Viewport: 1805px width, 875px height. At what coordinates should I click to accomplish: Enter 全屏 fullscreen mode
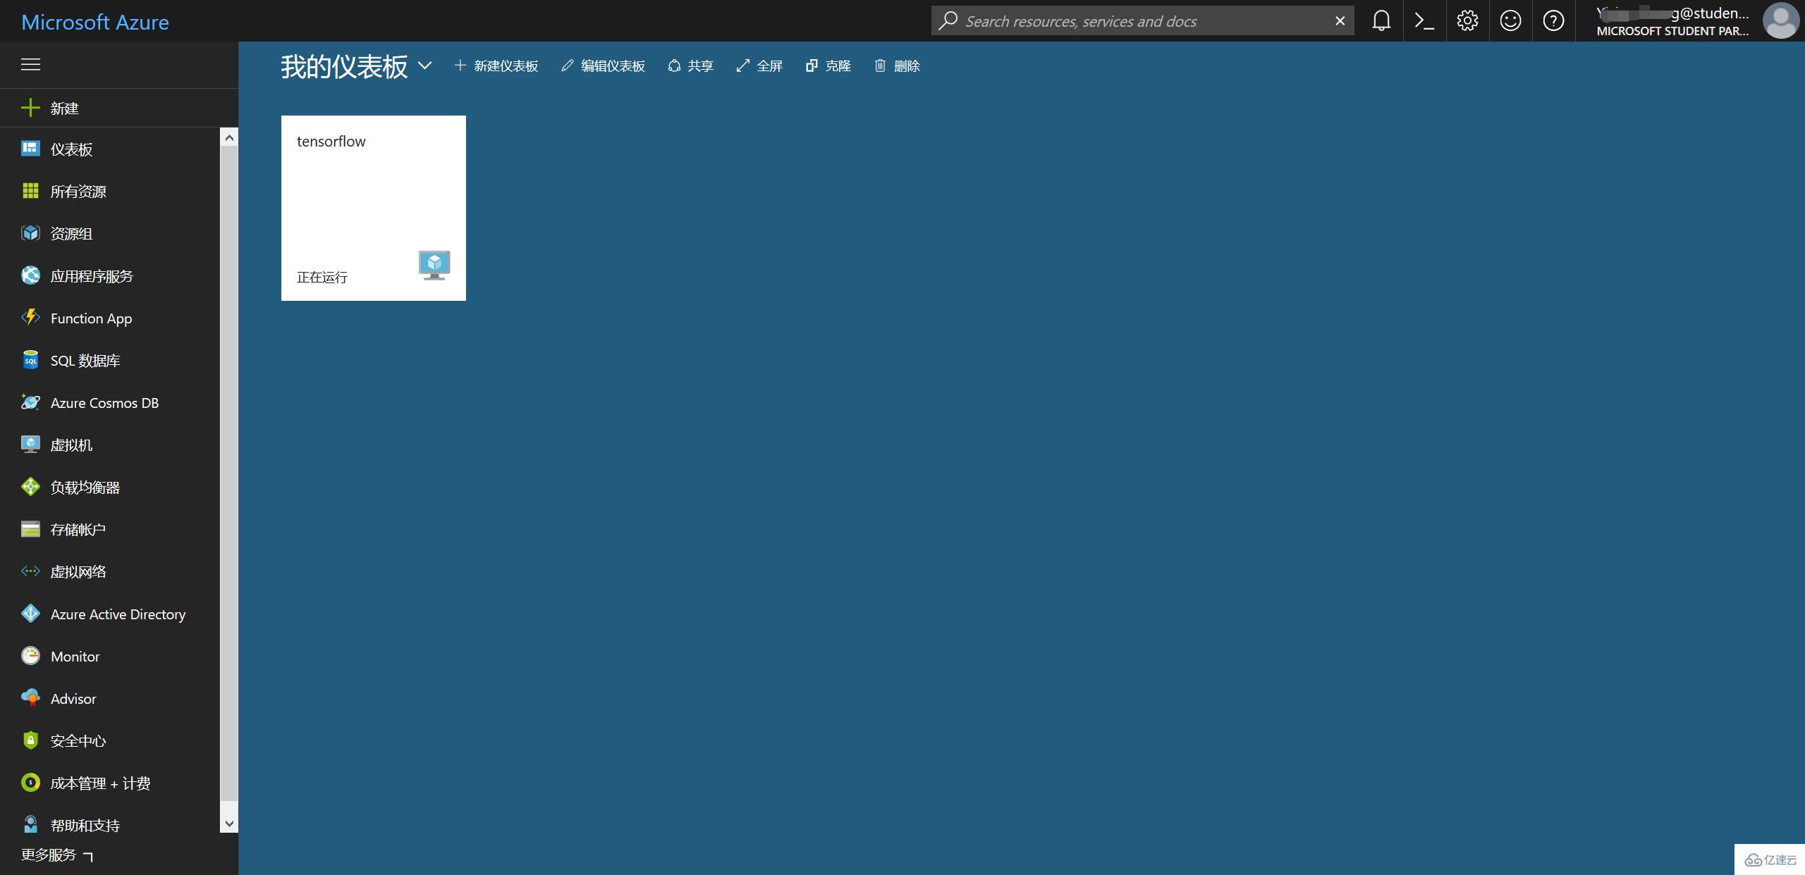pos(759,66)
